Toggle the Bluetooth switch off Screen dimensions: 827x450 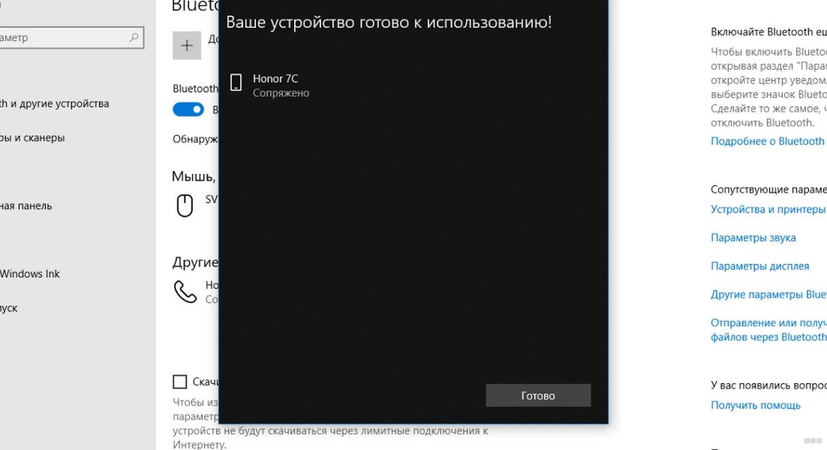click(x=188, y=109)
